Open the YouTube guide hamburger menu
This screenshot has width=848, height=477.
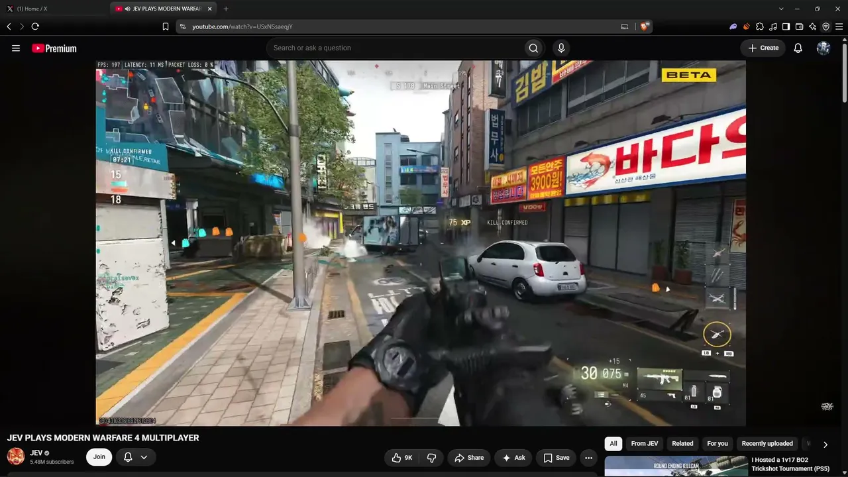pyautogui.click(x=16, y=48)
